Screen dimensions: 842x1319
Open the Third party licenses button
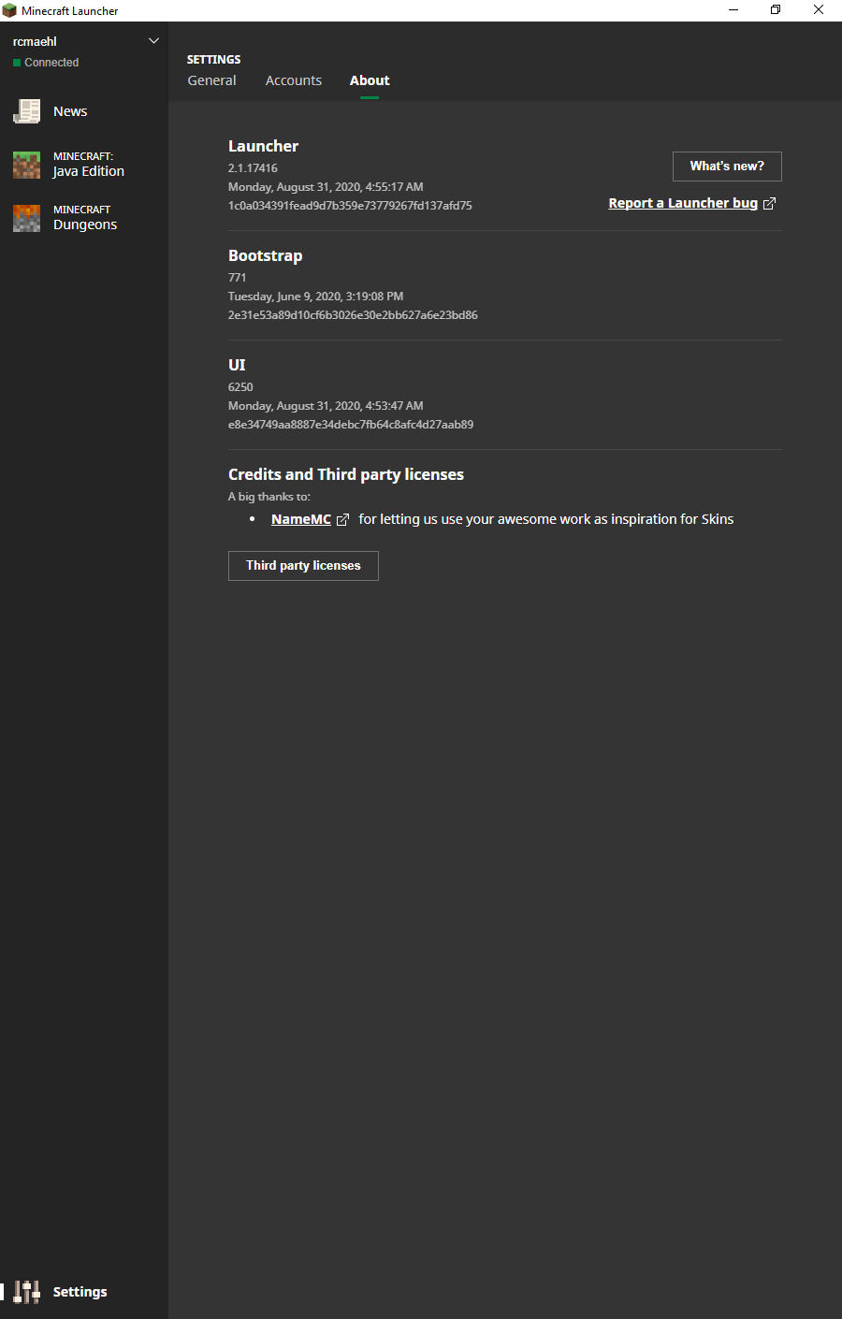click(x=303, y=566)
